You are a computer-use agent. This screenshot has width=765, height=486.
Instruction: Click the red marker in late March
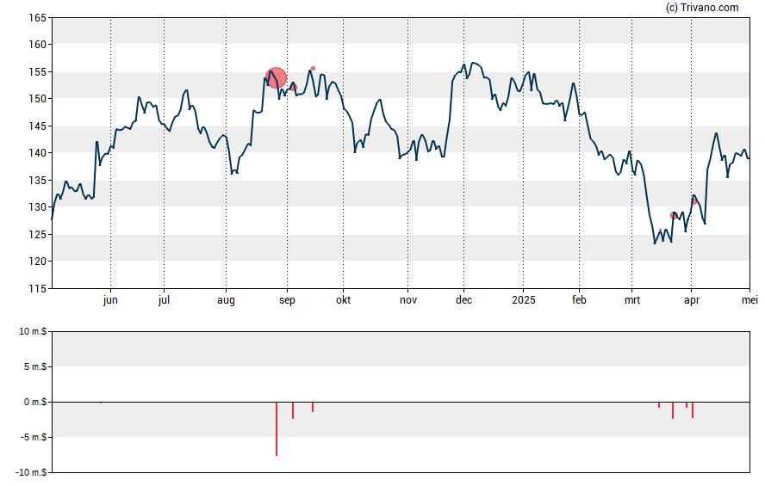[674, 216]
